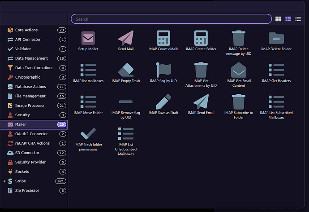Open the OAuth2 Connector category
The image size is (309, 212).
click(x=34, y=134)
